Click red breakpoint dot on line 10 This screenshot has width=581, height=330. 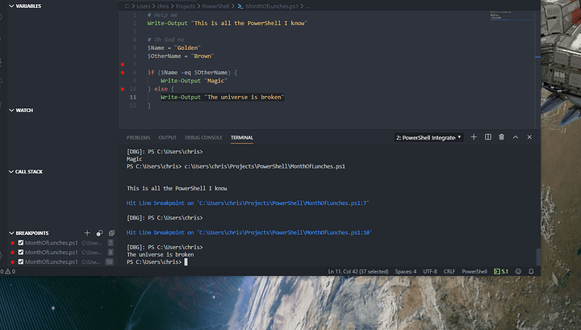(x=123, y=89)
